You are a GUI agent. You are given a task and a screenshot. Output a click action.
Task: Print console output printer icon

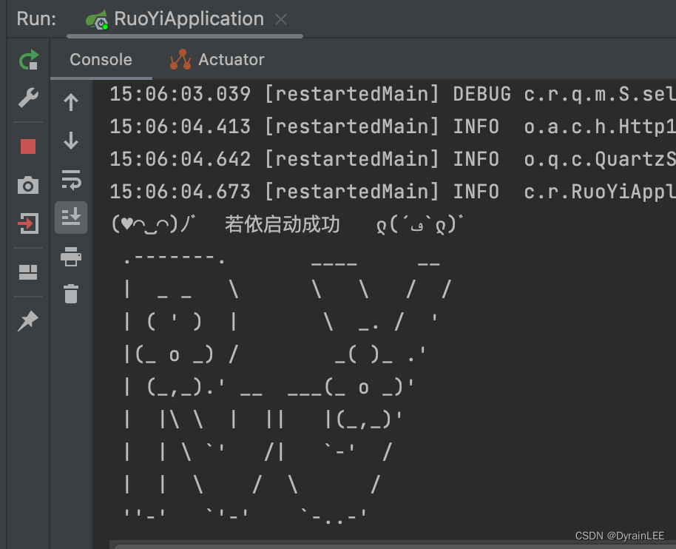(x=71, y=257)
